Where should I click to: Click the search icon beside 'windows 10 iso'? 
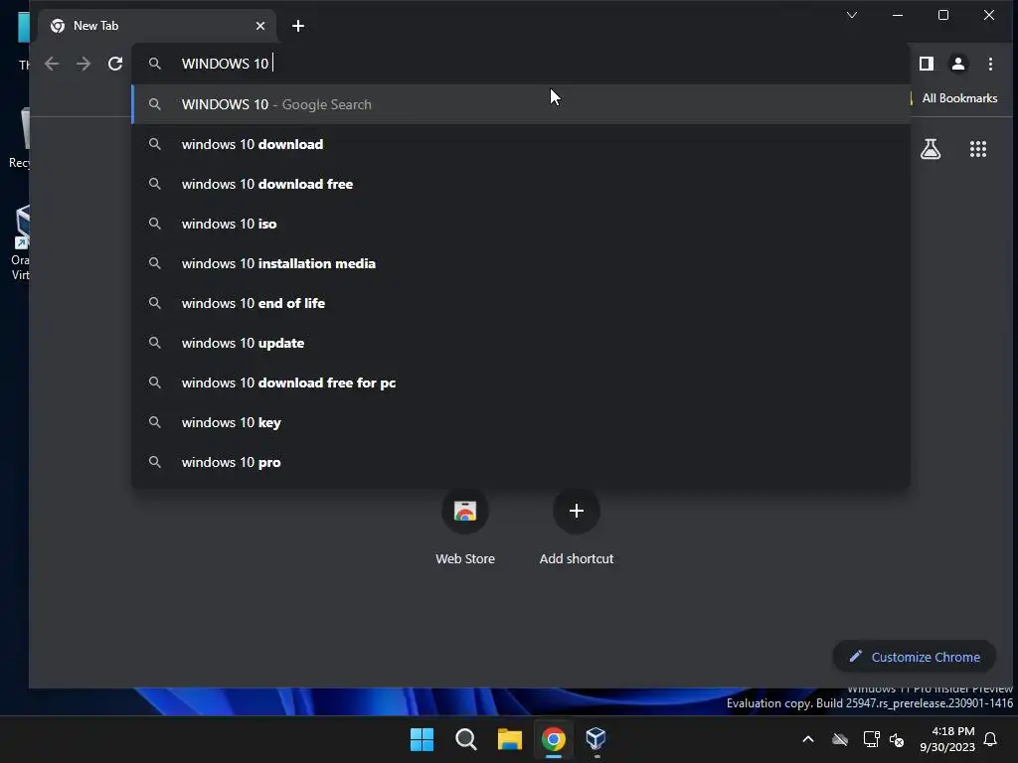154,224
